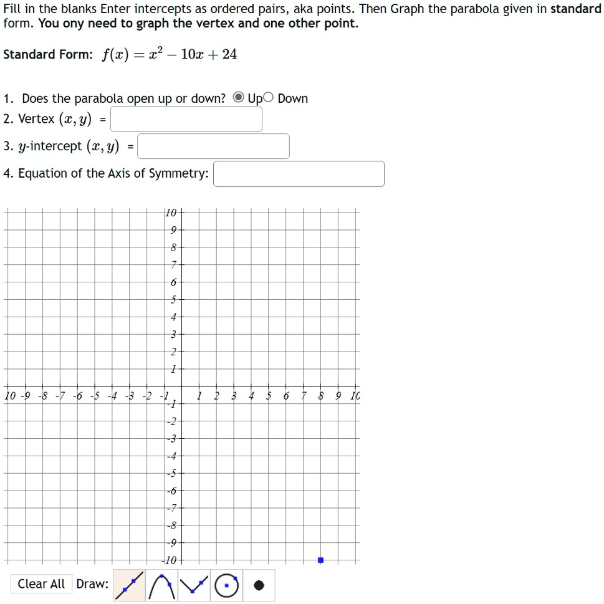Focus the Axis of Symmetry field
The height and width of the screenshot is (604, 604).
coord(299,174)
